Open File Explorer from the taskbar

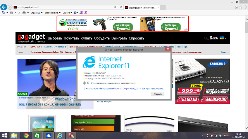[x=14, y=136]
